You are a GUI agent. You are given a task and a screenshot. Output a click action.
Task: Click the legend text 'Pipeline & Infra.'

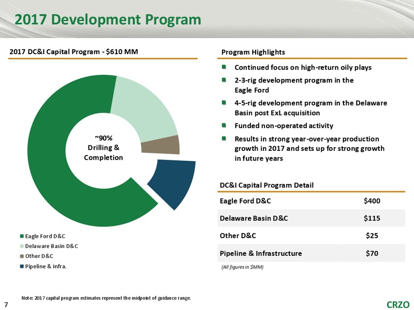[x=46, y=267]
